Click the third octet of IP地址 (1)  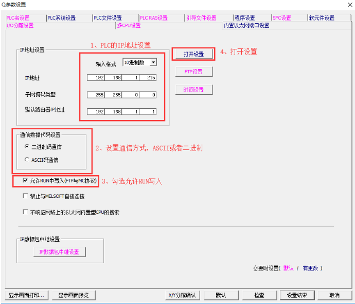[x=130, y=77]
